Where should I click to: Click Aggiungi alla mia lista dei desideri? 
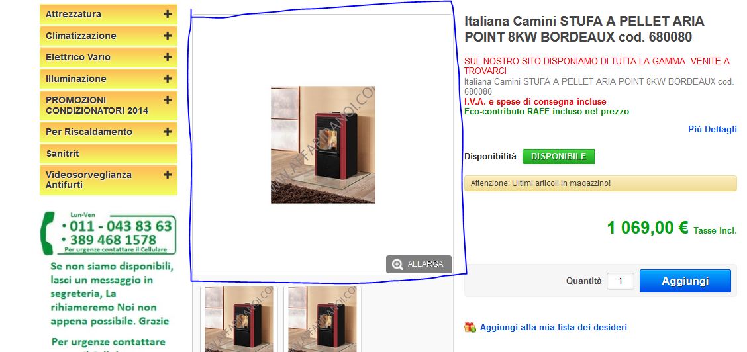pos(553,328)
